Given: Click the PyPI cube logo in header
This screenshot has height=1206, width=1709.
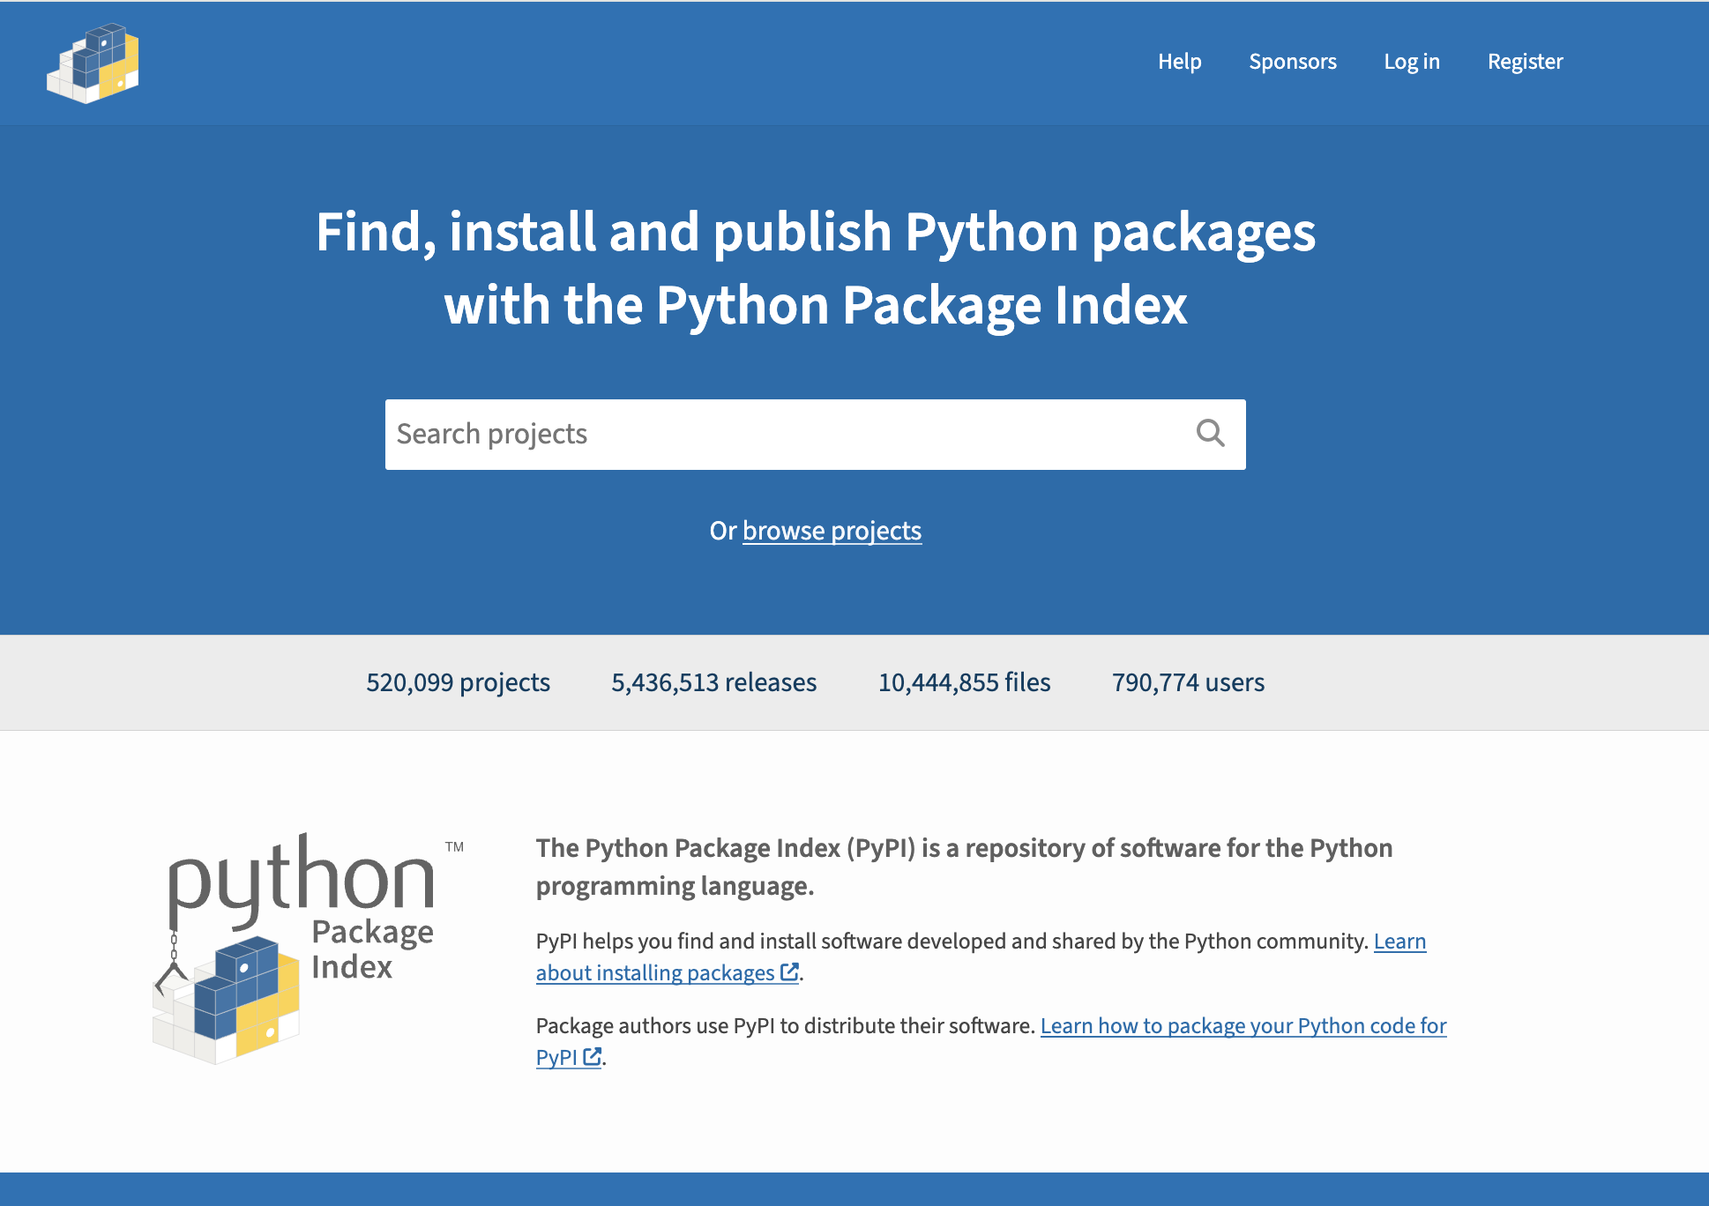Looking at the screenshot, I should pos(93,63).
